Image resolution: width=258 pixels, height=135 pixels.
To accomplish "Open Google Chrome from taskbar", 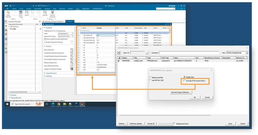I will [59, 104].
